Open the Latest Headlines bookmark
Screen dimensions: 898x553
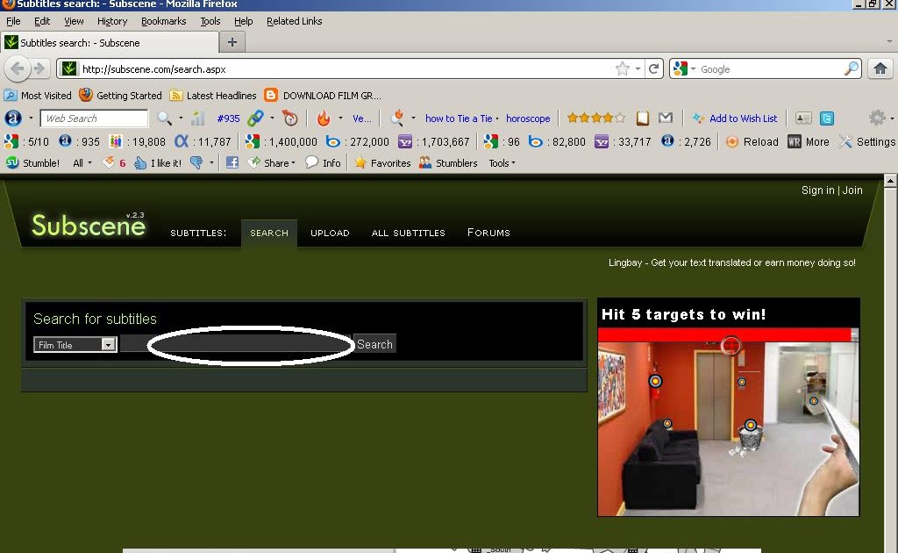pyautogui.click(x=214, y=95)
